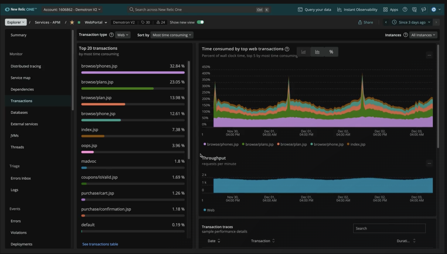The width and height of the screenshot is (447, 254).
Task: Click the browse/phones.jsp legend color dot
Action: [204, 144]
